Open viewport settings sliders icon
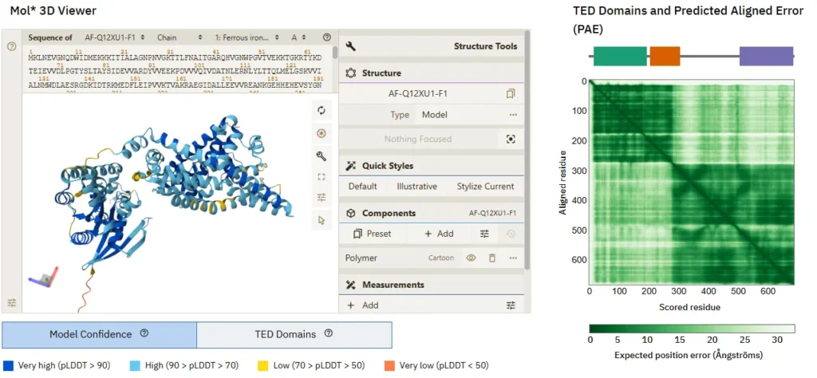The width and height of the screenshot is (817, 378). click(x=322, y=198)
